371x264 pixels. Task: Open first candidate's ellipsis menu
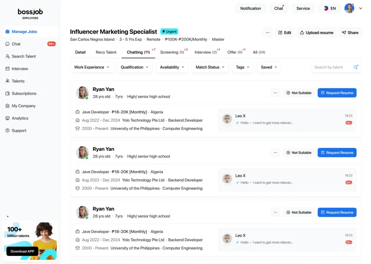(x=275, y=93)
